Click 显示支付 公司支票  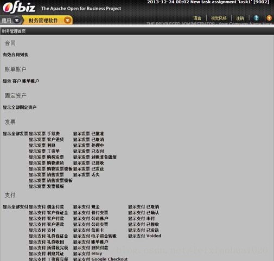pos(91,224)
